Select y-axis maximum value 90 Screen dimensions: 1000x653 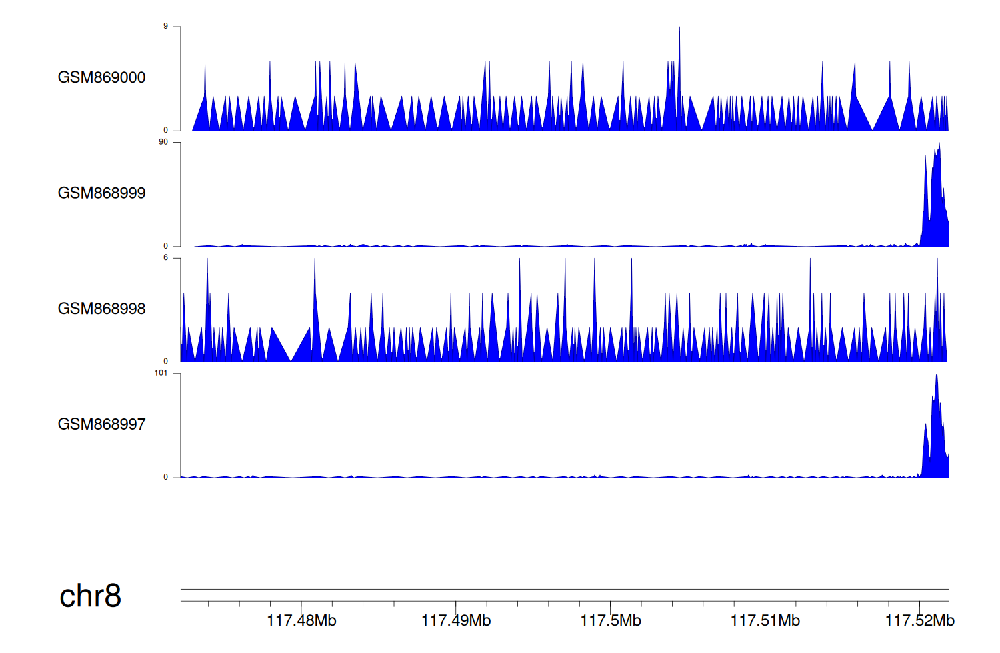[x=163, y=142]
